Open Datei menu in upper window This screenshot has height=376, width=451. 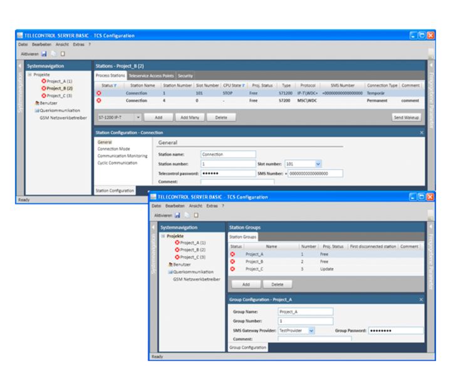(x=23, y=44)
